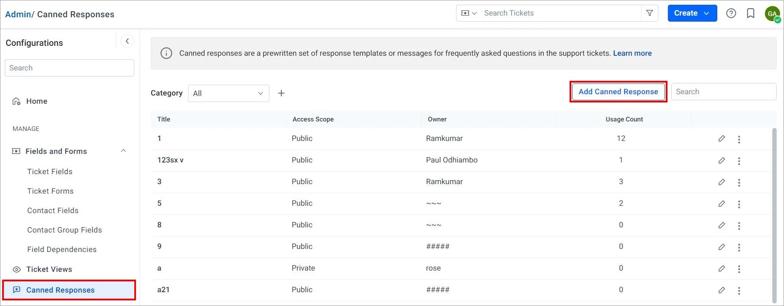Open the Category All dropdown
784x306 pixels.
click(228, 93)
